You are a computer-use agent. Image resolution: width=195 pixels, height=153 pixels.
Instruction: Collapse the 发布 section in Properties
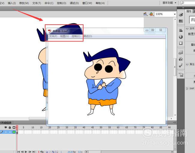(x=187, y=29)
